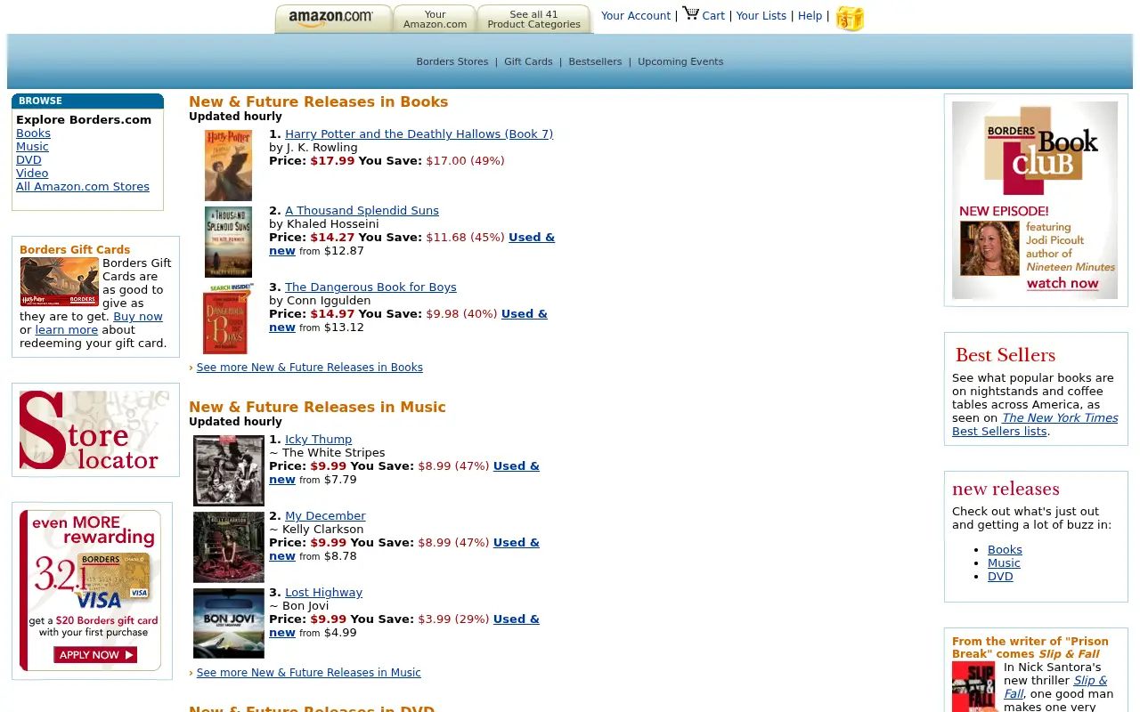Screen dimensions: 1140x712
Task: Click Buy now for gift cards
Action: (138, 317)
